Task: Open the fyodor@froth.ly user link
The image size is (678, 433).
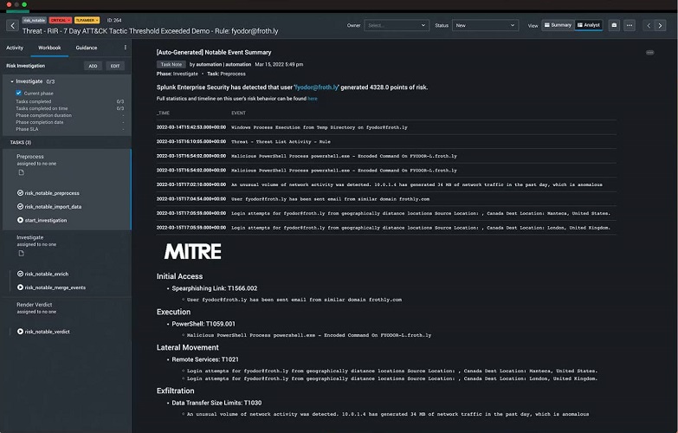Action: 316,87
